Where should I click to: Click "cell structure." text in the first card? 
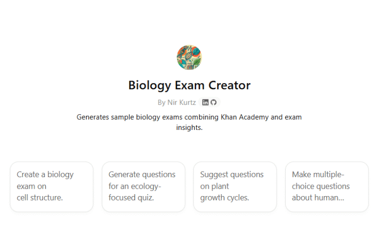click(x=40, y=198)
